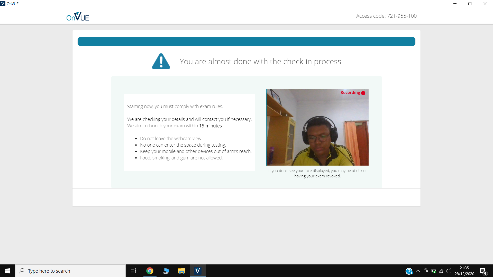Click the OnVUE app icon in taskbar
This screenshot has height=277, width=493.
click(198, 271)
